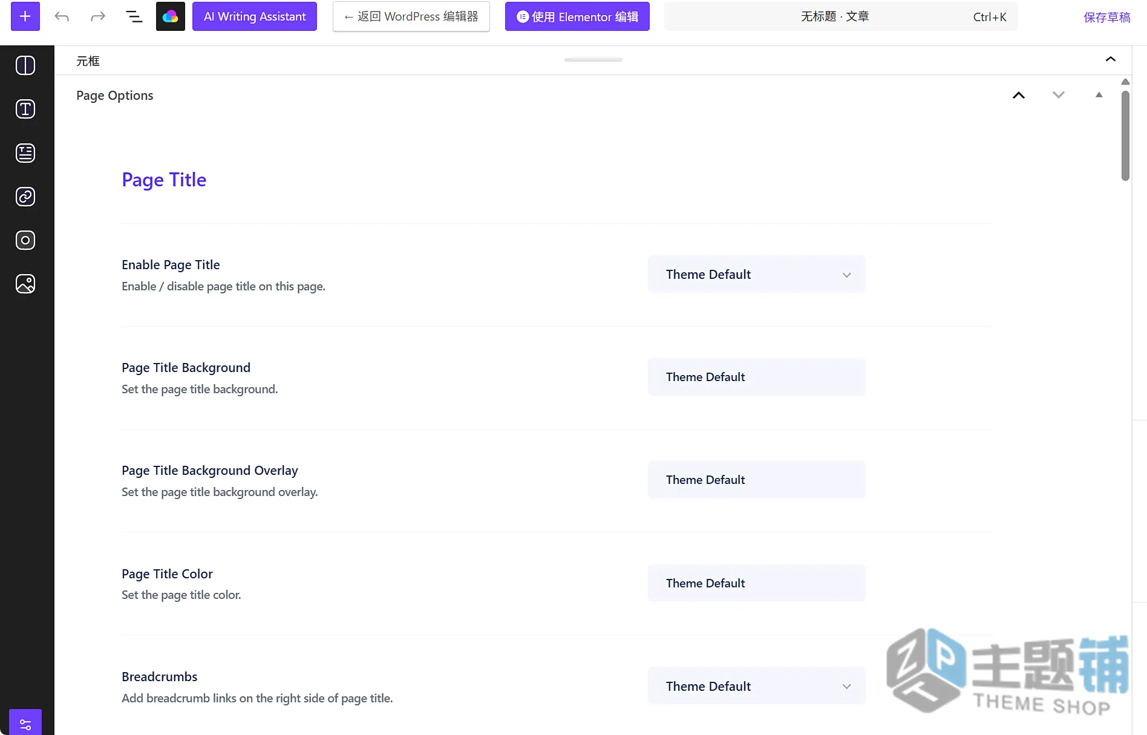The image size is (1147, 735).
Task: Open the Breadcrumbs Theme Default dropdown
Action: 756,686
